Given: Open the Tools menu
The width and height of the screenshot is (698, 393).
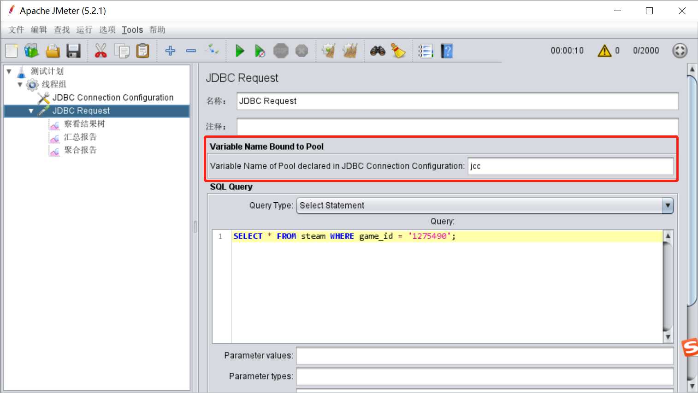Looking at the screenshot, I should click(x=132, y=30).
